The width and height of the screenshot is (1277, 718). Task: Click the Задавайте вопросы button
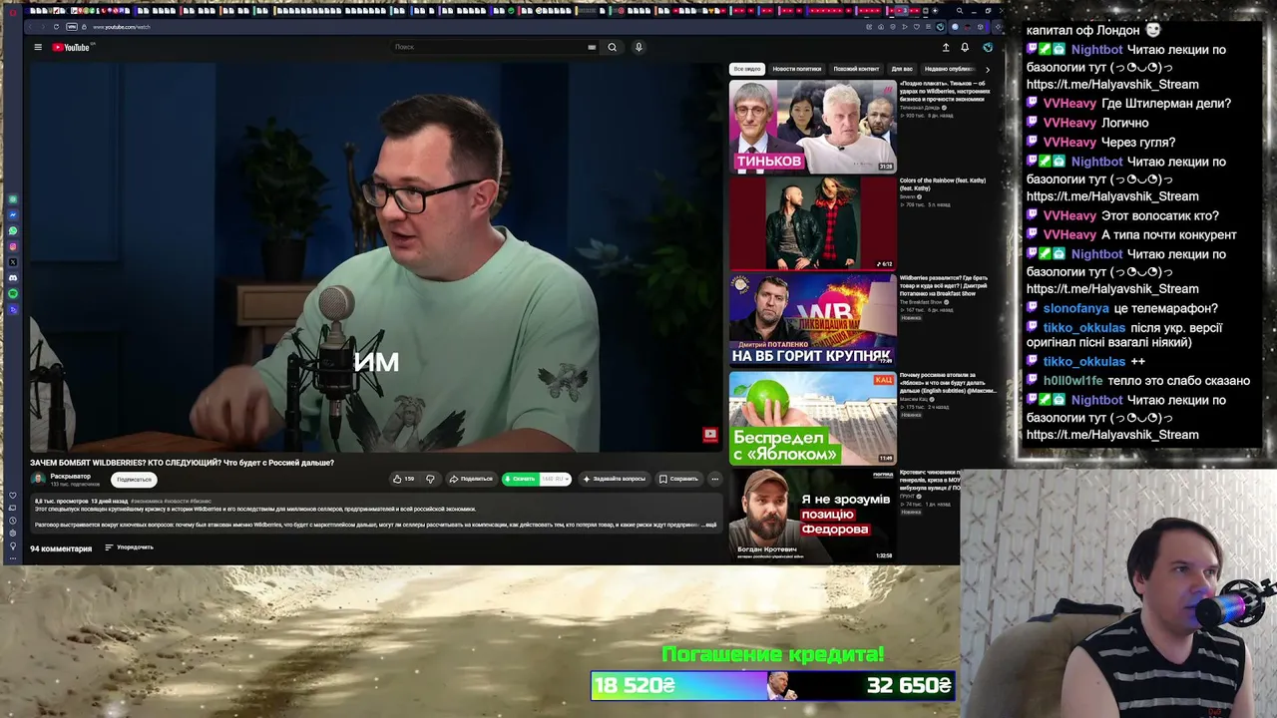pyautogui.click(x=614, y=479)
